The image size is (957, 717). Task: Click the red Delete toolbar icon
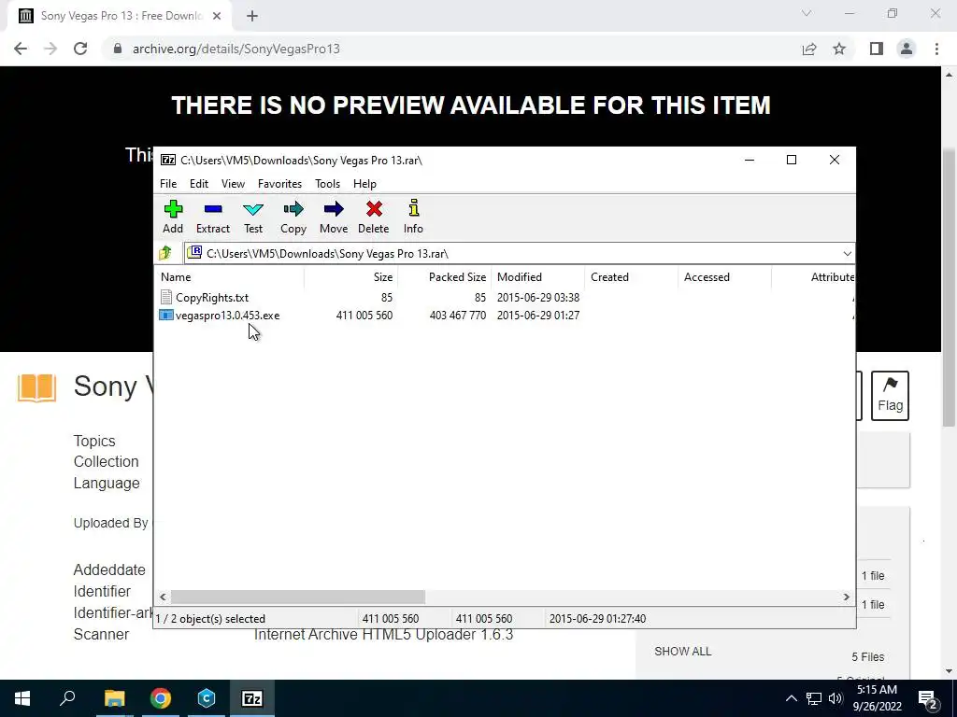coord(374,217)
